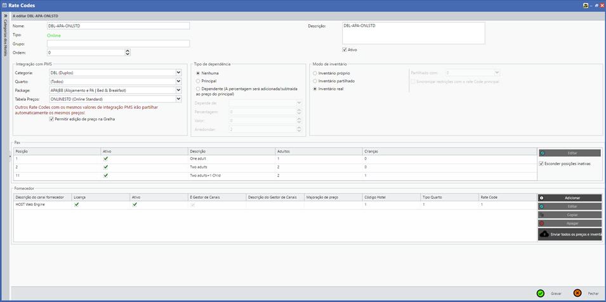Viewport: 606px width, 302px height.
Task: Click the Adicionar plus icon in Fornecedor
Action: point(541,198)
